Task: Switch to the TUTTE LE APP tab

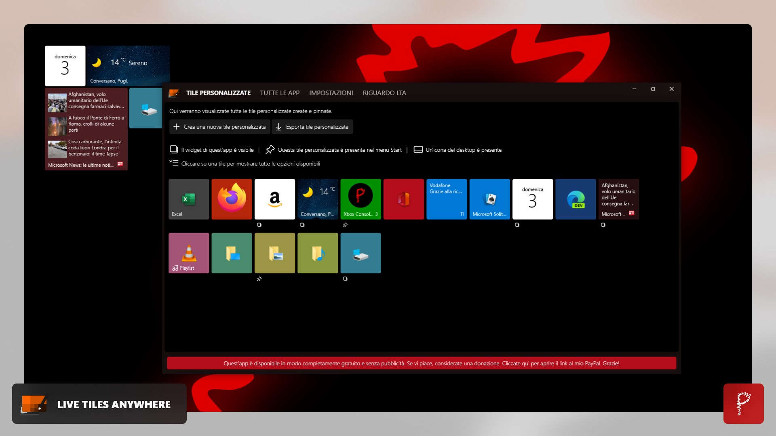Action: 280,93
